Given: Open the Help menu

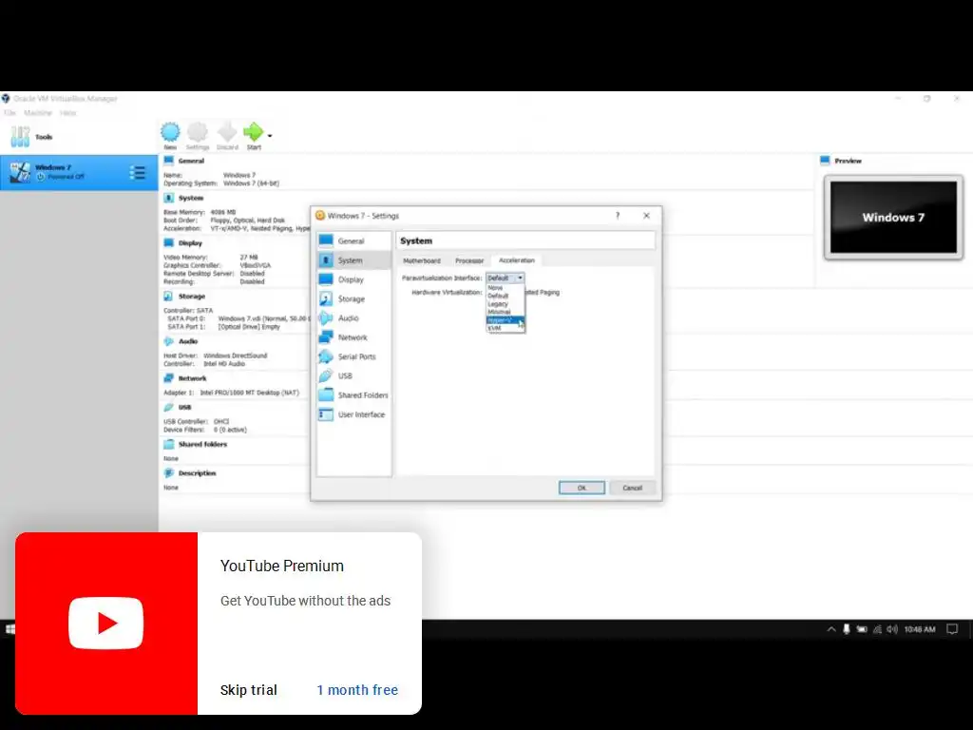Looking at the screenshot, I should tap(67, 113).
